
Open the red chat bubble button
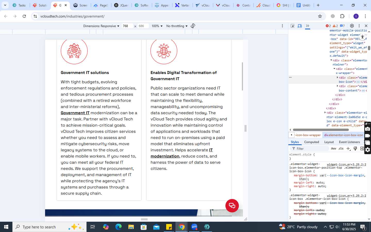[232, 206]
